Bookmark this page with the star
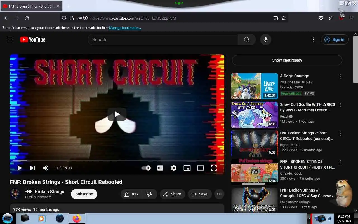 (284, 18)
